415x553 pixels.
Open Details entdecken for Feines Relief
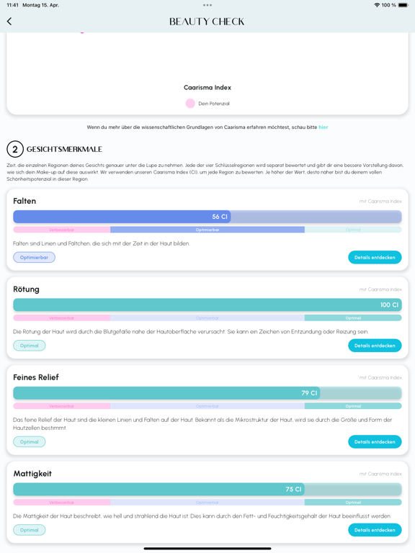[375, 442]
